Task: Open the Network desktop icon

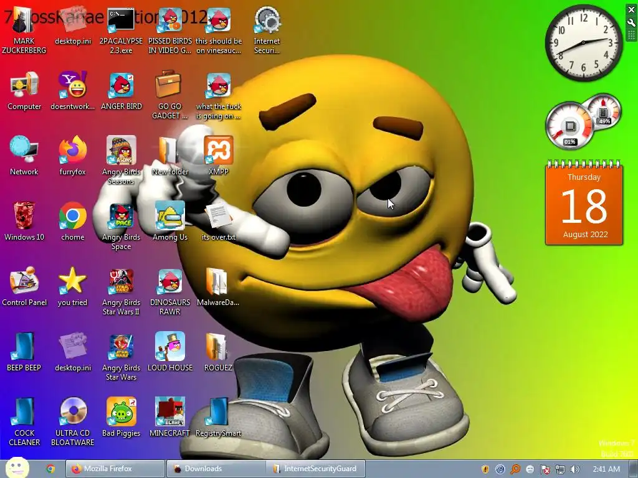Action: click(x=24, y=156)
